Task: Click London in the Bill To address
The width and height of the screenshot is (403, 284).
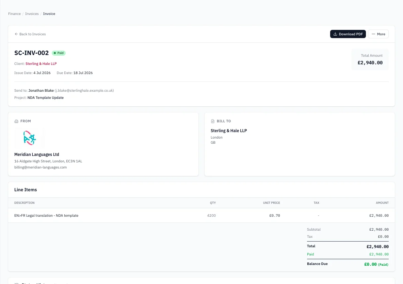Action: 217,137
